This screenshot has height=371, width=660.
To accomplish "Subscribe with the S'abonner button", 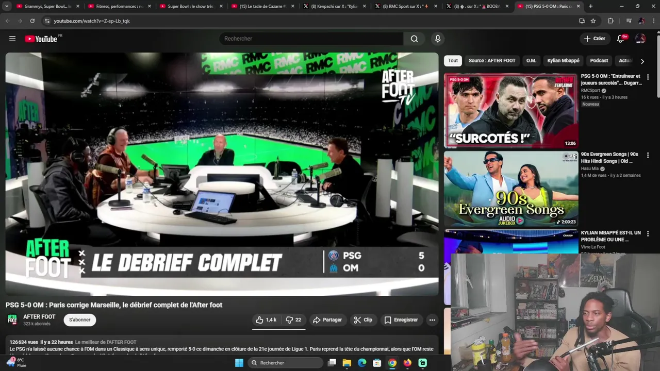I will tap(80, 320).
